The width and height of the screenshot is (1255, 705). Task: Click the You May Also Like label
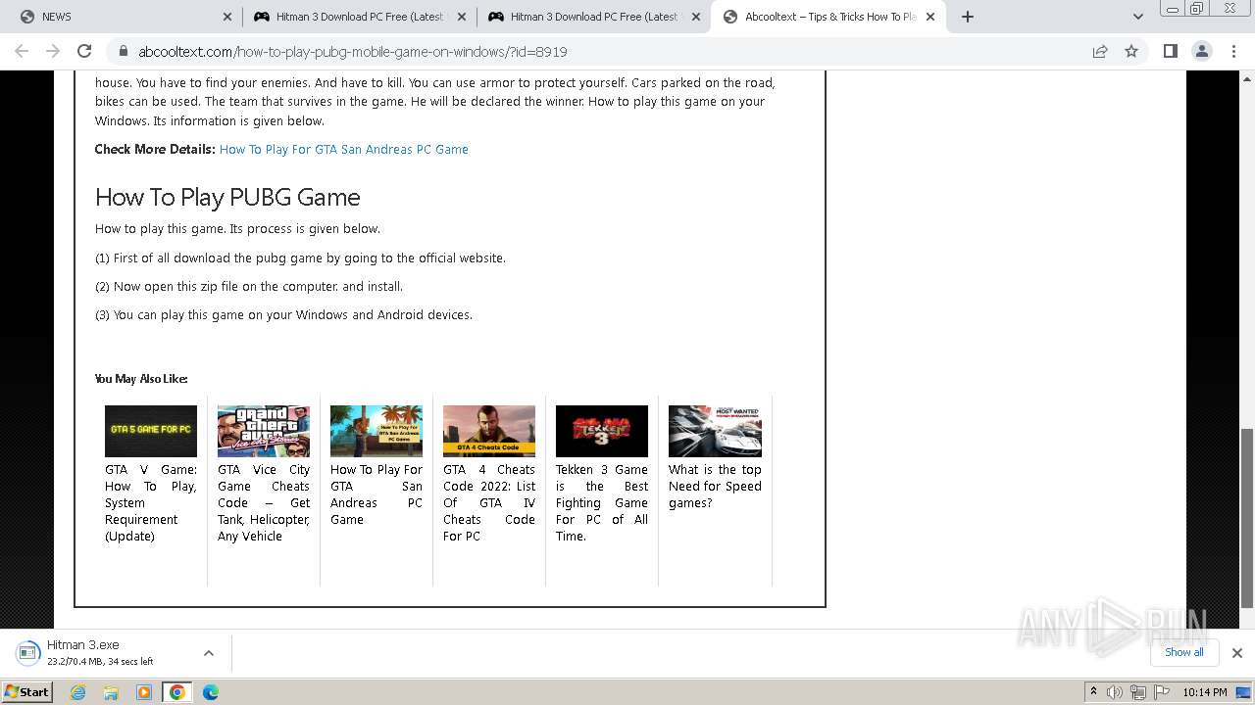click(x=141, y=379)
